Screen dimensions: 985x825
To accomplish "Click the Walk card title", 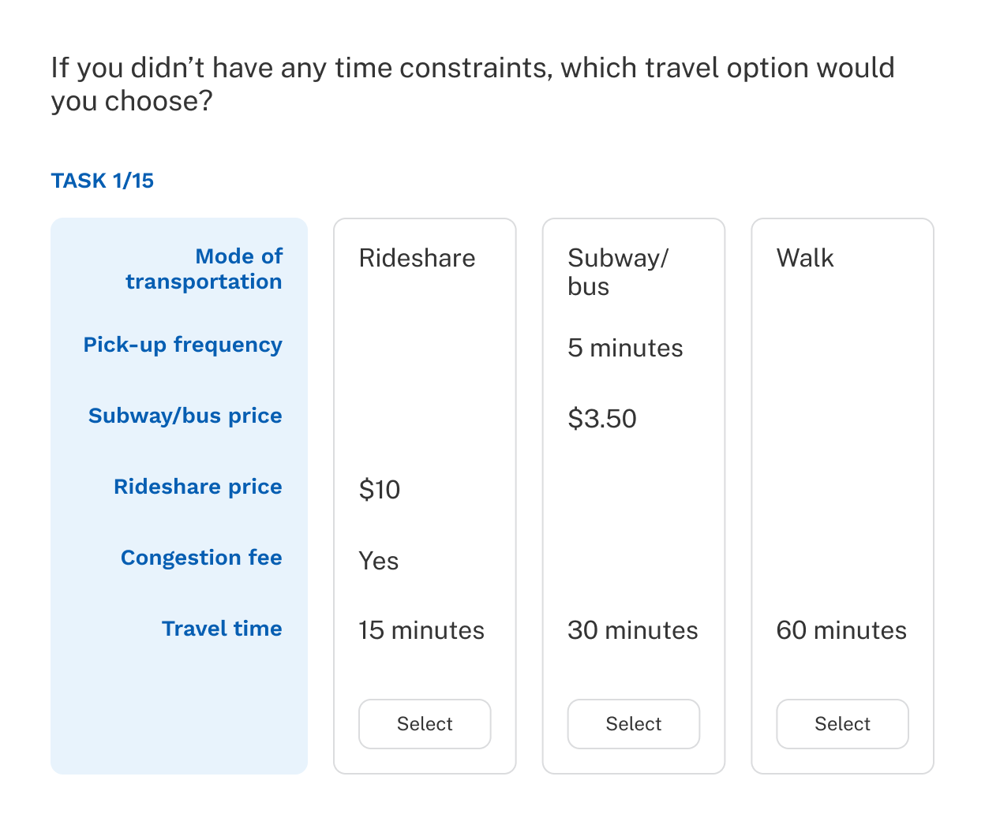I will pyautogui.click(x=805, y=258).
